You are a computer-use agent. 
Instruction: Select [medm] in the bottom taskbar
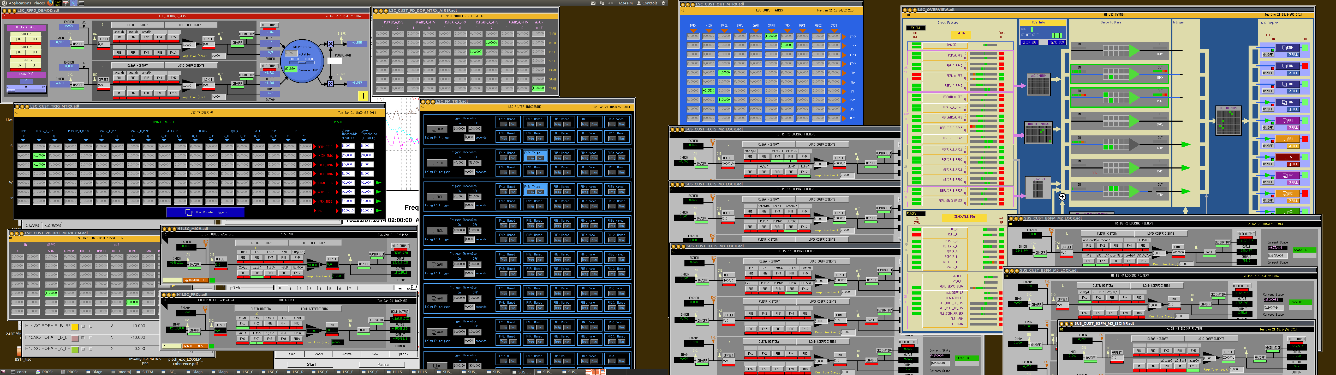click(x=122, y=372)
